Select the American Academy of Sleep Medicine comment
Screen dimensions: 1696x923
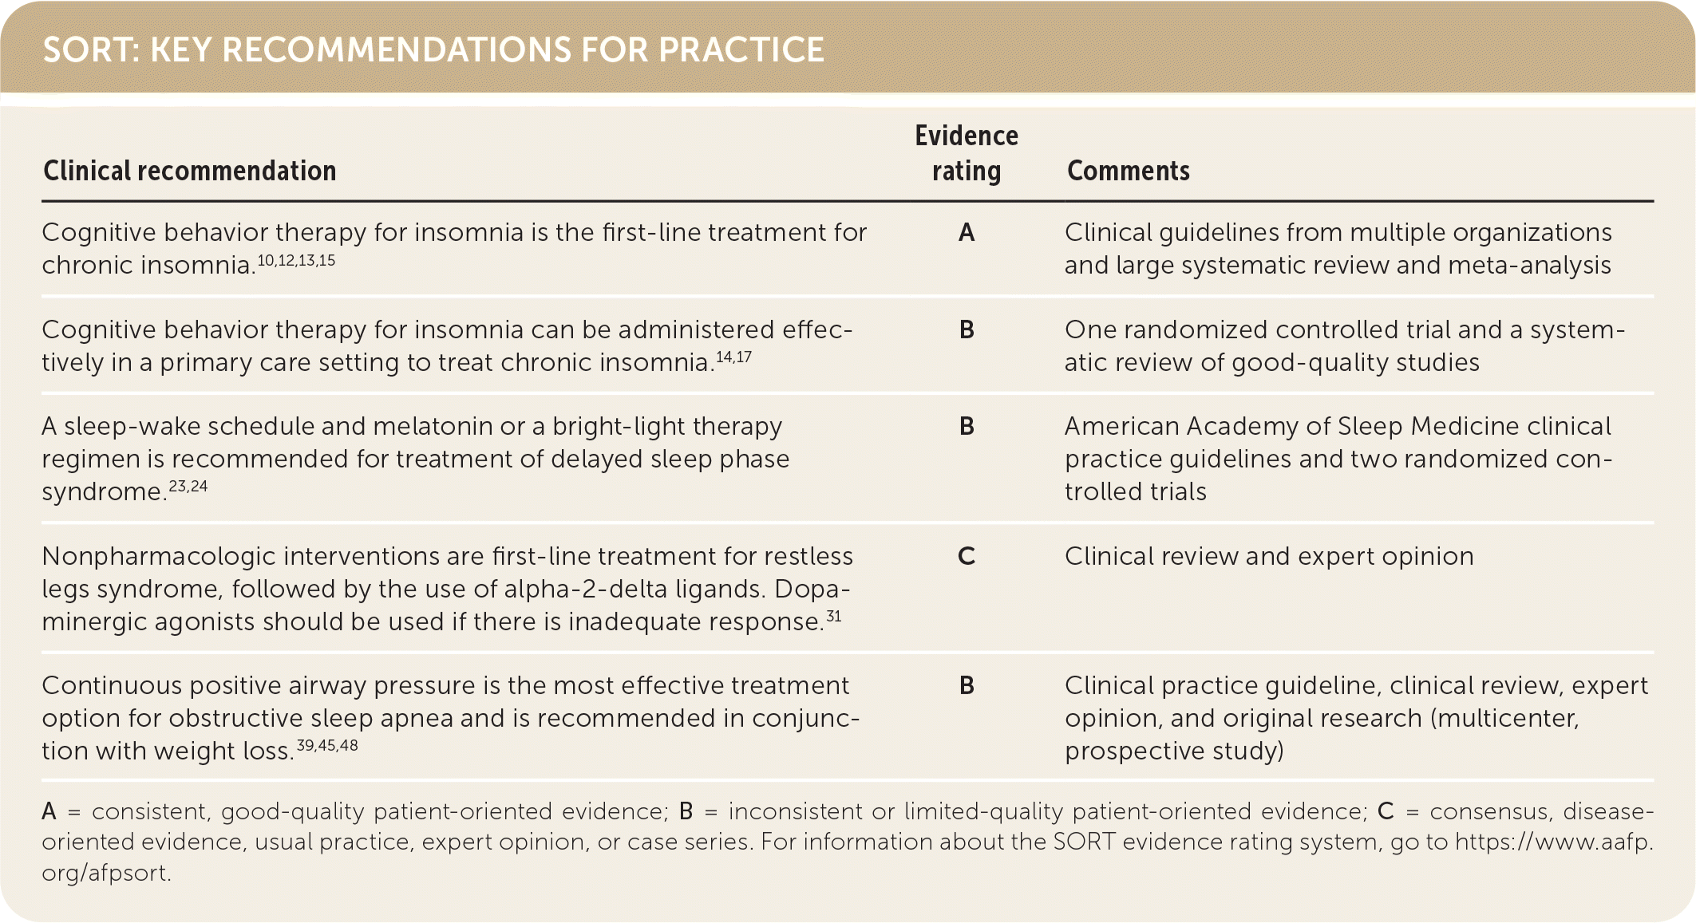pyautogui.click(x=1338, y=459)
